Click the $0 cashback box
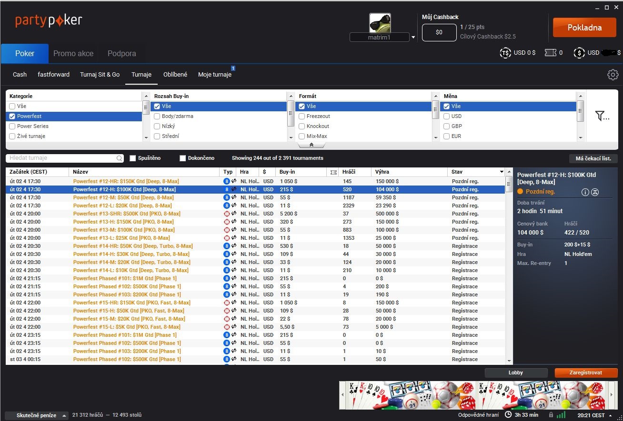 click(x=439, y=32)
